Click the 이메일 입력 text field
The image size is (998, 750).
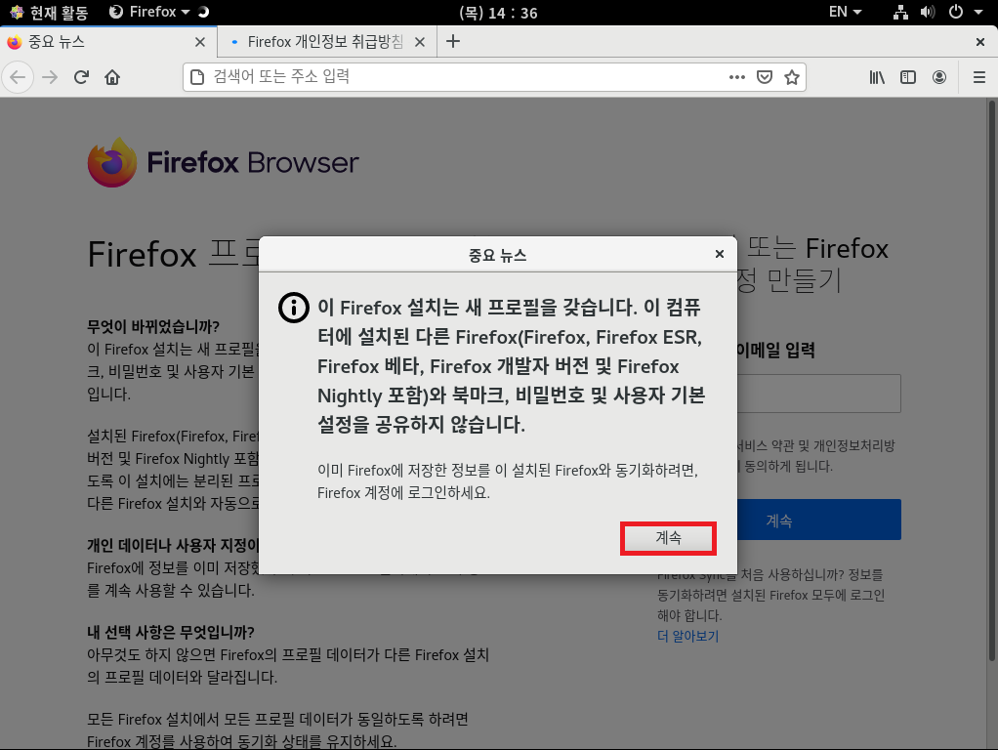[x=819, y=394]
